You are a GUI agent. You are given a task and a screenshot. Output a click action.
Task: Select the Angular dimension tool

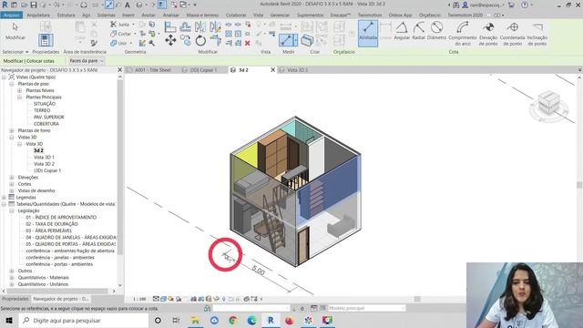pos(402,31)
